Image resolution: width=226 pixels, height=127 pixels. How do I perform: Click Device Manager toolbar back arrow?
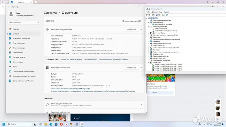(147, 15)
